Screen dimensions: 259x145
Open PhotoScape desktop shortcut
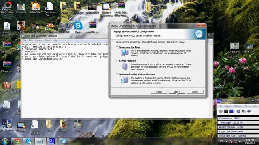7,7
